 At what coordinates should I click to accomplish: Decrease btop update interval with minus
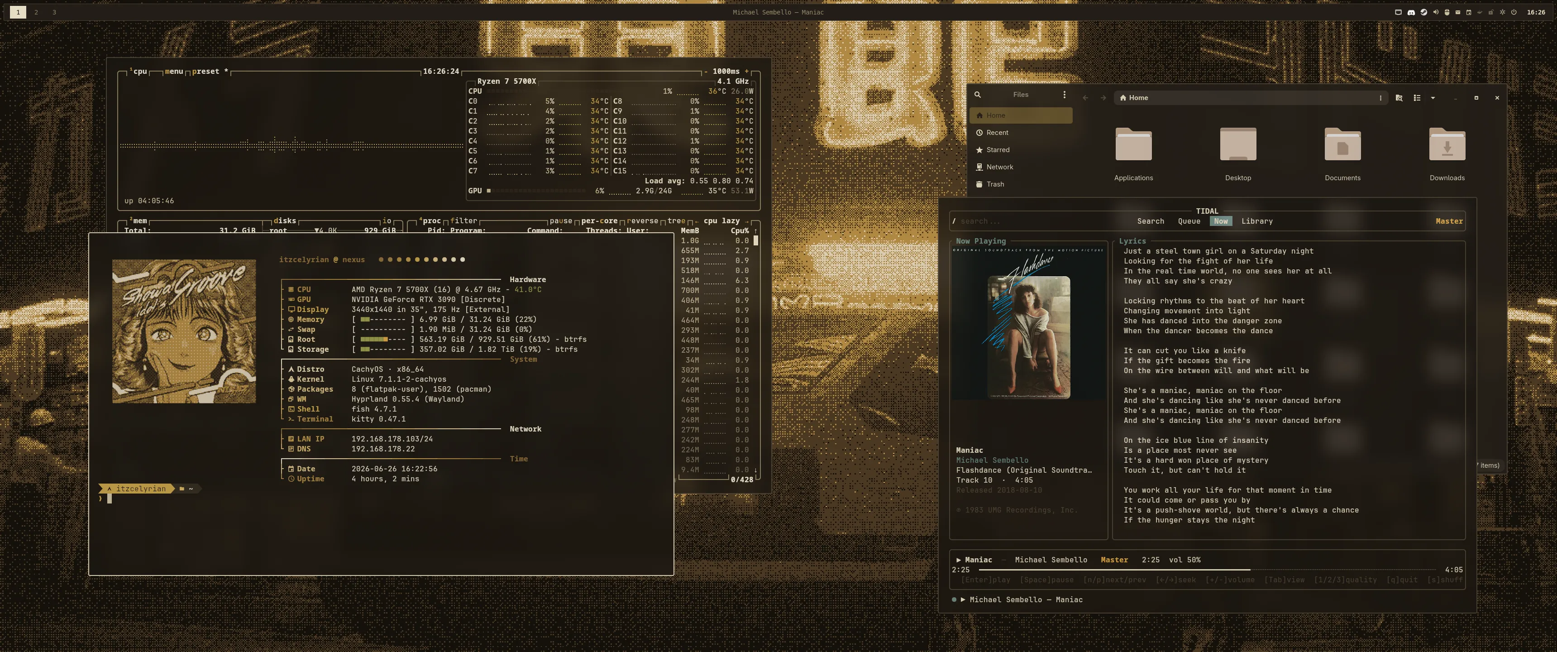point(705,72)
